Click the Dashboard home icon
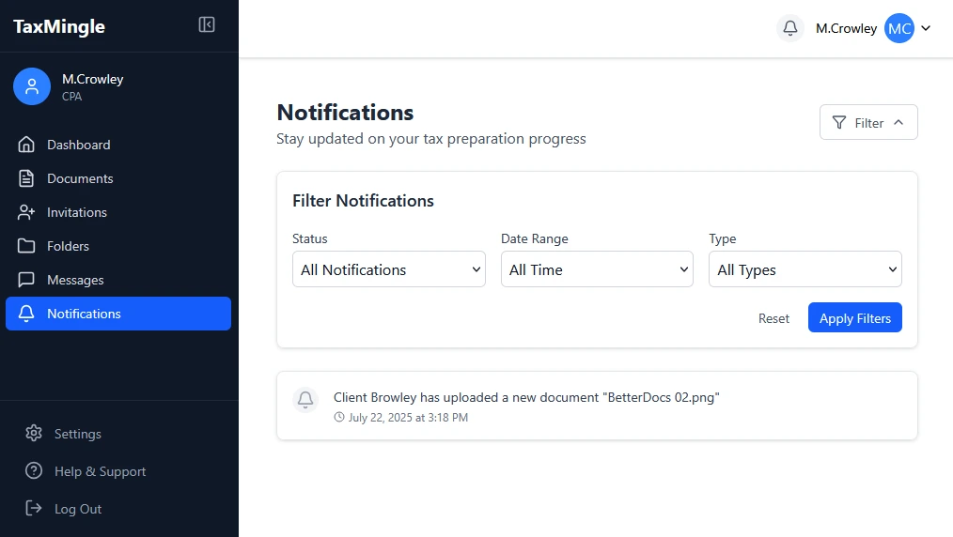The image size is (953, 537). (26, 145)
